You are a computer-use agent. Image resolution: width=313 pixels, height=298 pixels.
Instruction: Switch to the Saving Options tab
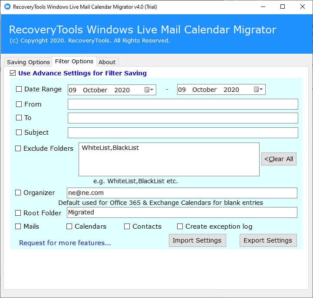[x=28, y=62]
